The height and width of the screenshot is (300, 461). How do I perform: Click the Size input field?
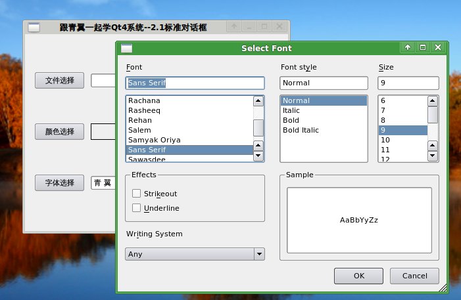click(408, 83)
